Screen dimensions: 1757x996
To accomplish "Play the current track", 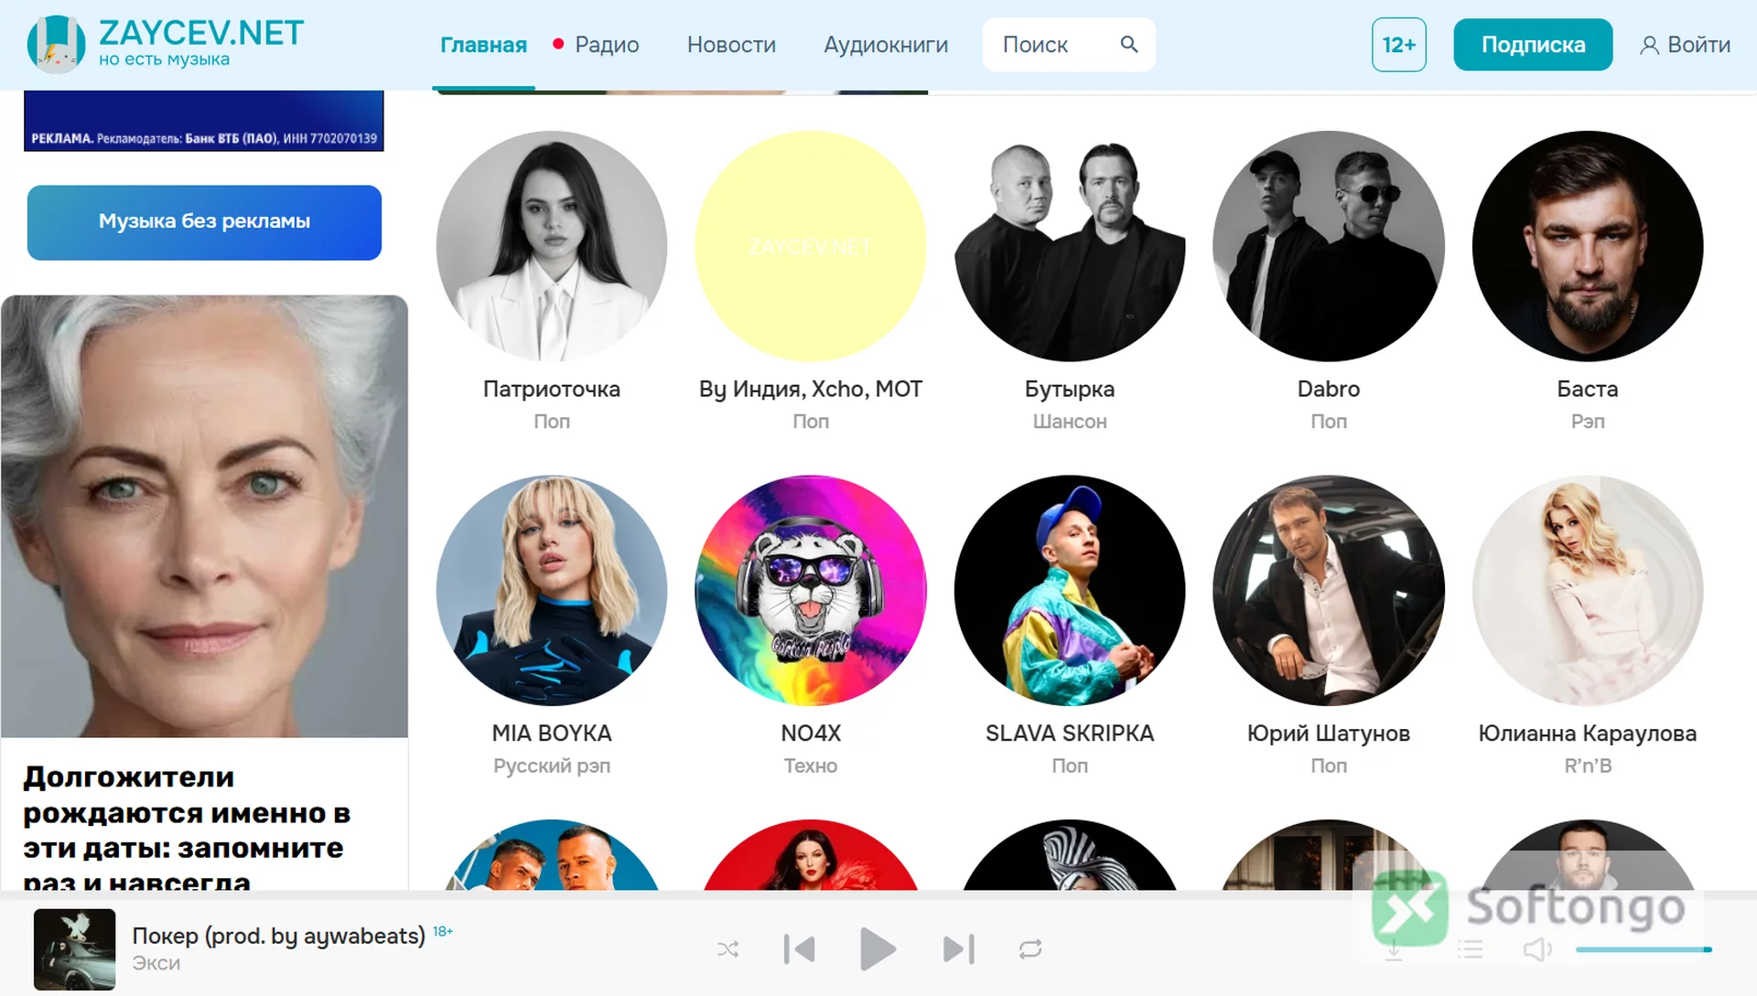I will pyautogui.click(x=878, y=949).
